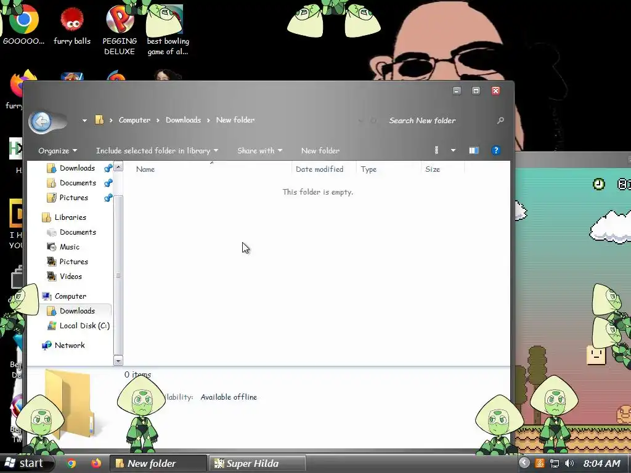Open the Organize menu

[x=57, y=150]
